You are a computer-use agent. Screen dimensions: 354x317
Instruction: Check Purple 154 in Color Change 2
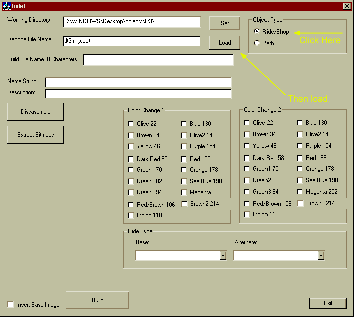coord(300,146)
